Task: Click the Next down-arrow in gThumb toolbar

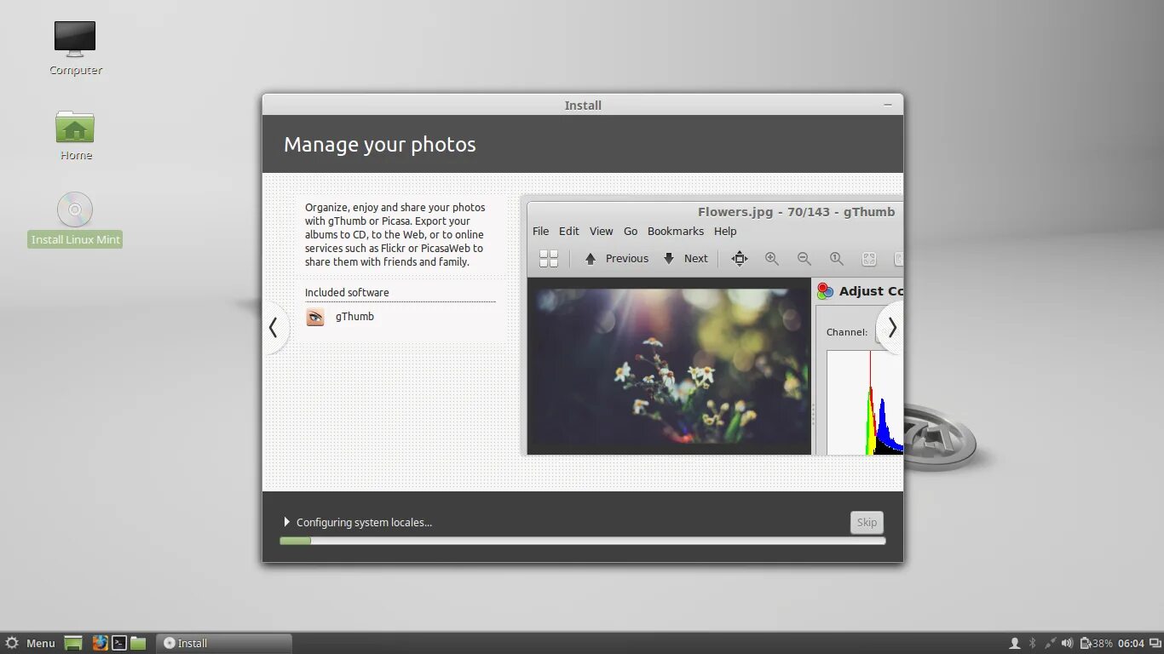Action: pyautogui.click(x=669, y=259)
